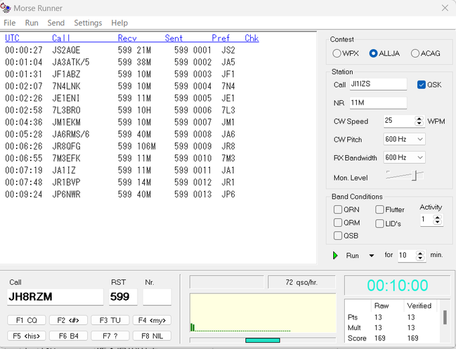Click the yellow waterfall band display
Viewport: 456px width, 349px height.
(263, 313)
